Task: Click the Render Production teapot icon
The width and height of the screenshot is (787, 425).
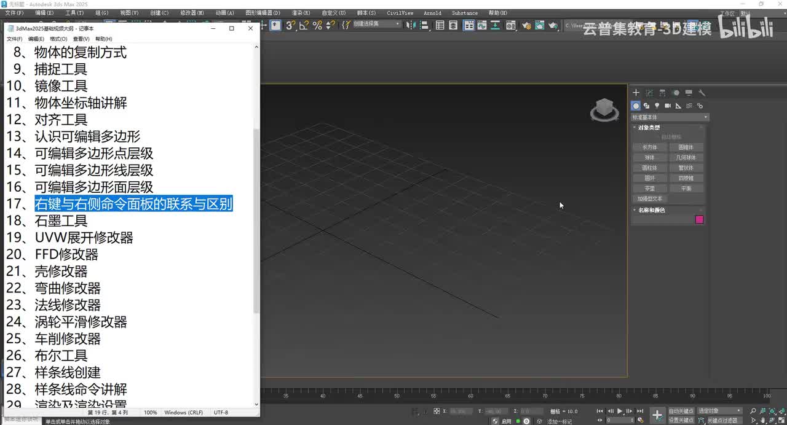Action: [x=553, y=25]
